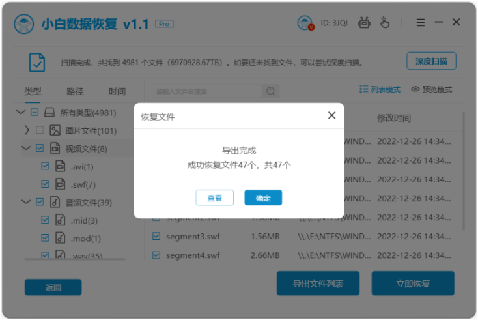Click the file name search input field
The height and width of the screenshot is (320, 478).
tap(207, 91)
